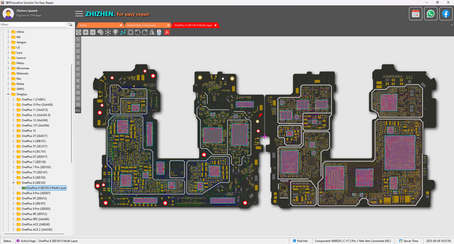This screenshot has height=244, width=454.
Task: Open the calendar icon in the header
Action: coord(416,14)
